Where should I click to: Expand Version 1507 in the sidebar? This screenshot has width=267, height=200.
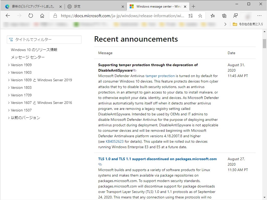click(9, 110)
